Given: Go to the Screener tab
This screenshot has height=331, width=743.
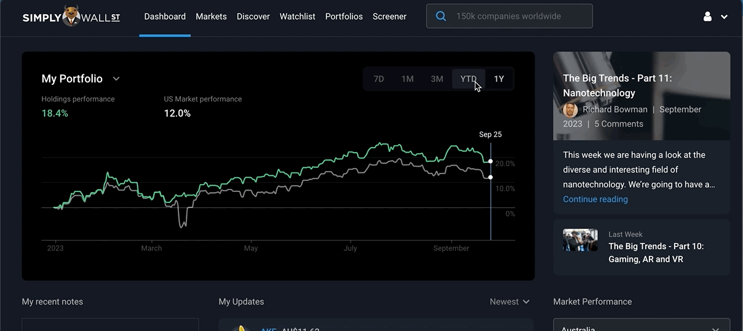Looking at the screenshot, I should point(389,17).
